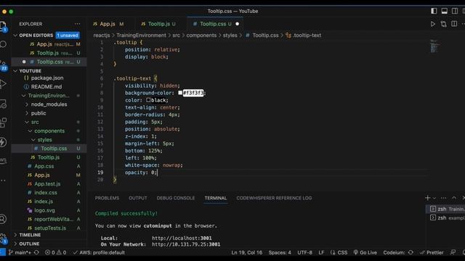The width and height of the screenshot is (465, 261).
Task: Open the changes compare icon in editor toolbar
Action: pos(443,24)
